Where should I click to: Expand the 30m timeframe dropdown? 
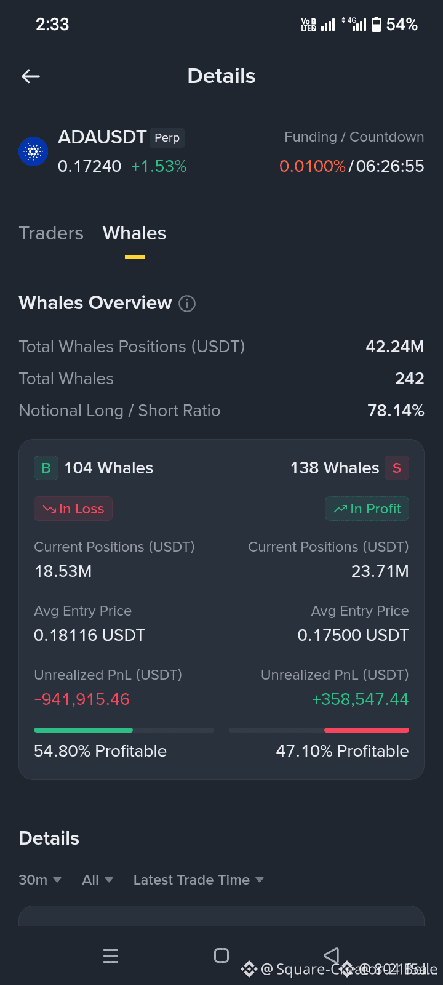40,880
